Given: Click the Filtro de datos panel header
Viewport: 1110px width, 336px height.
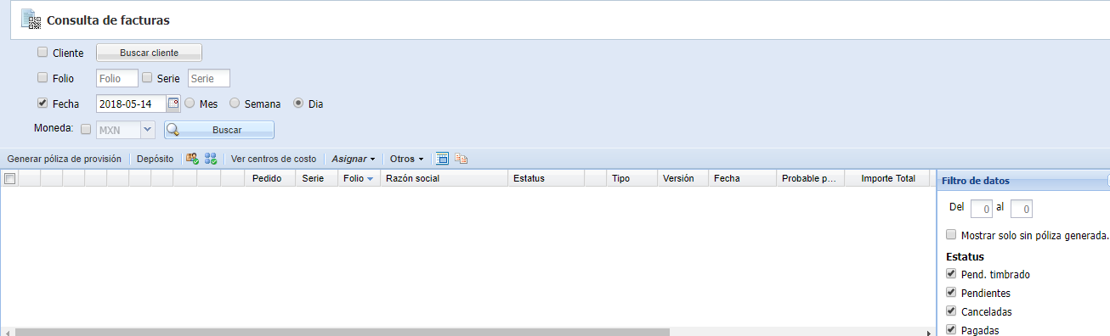Looking at the screenshot, I should click(x=1022, y=180).
